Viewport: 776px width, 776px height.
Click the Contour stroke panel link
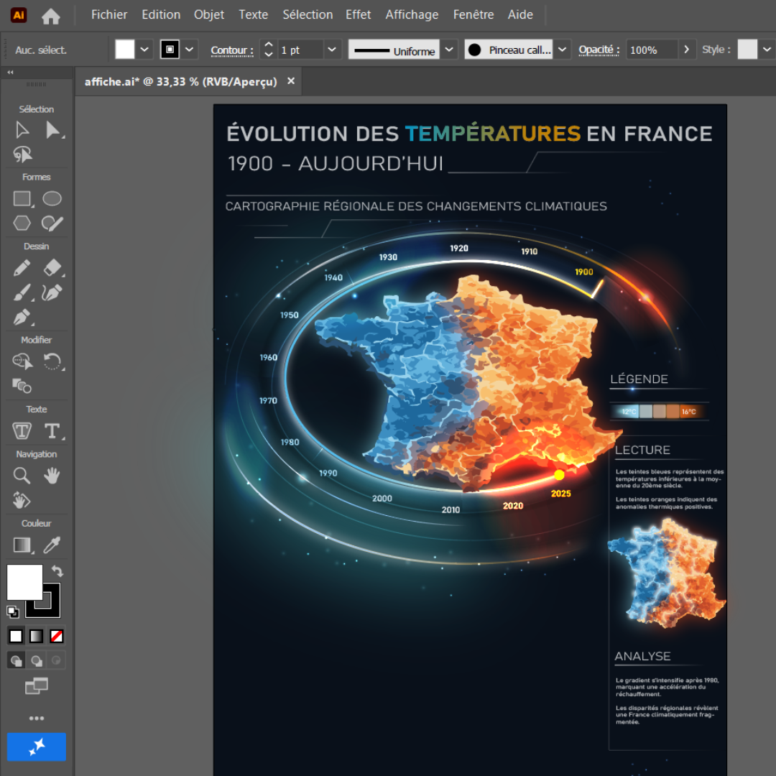[x=231, y=50]
